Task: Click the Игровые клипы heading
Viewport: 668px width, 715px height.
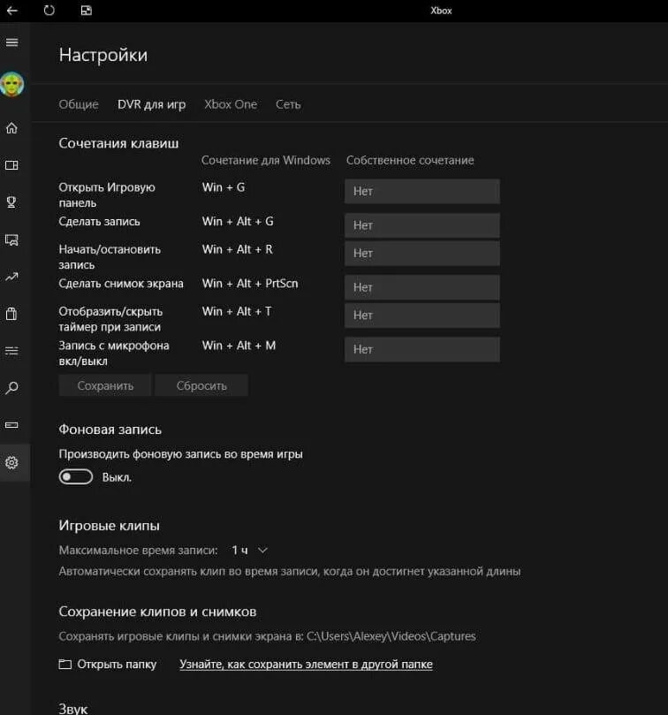Action: pos(109,526)
